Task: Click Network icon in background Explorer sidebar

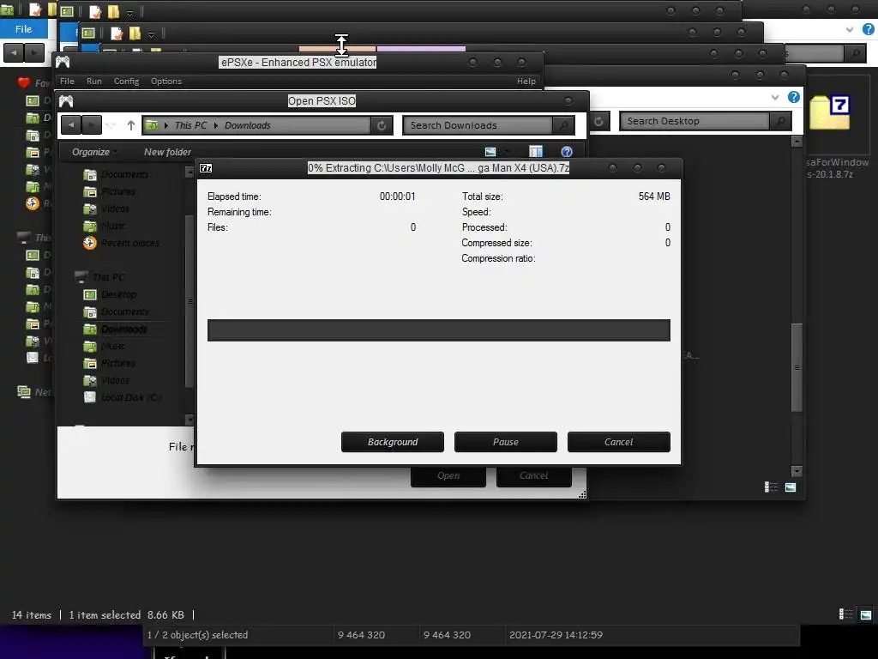Action: 23,391
